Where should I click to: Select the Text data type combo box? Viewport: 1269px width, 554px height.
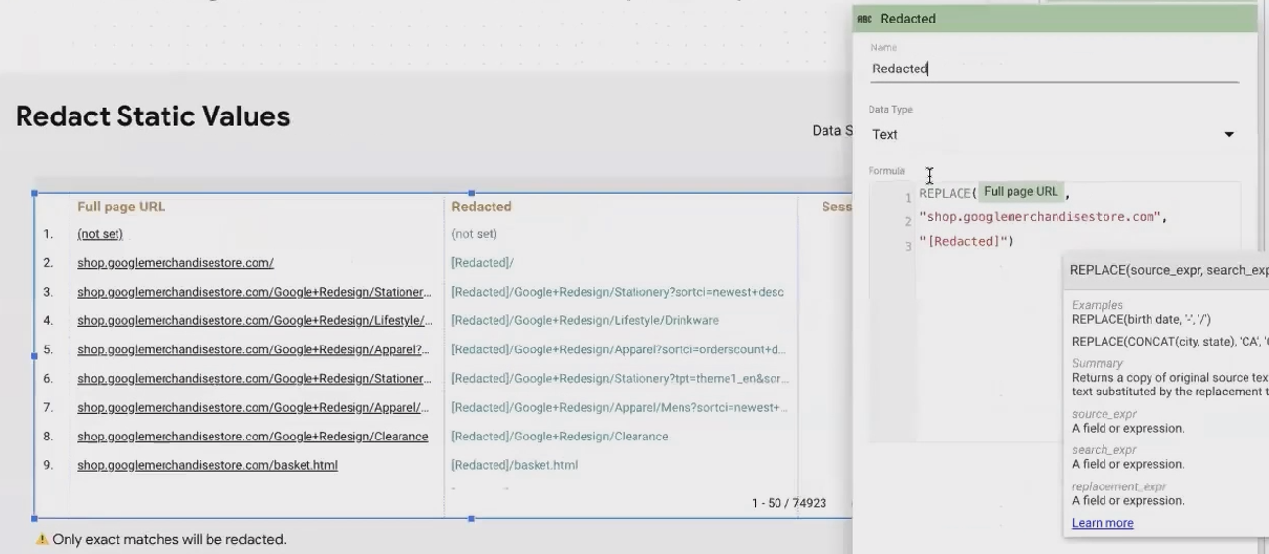[x=1054, y=135]
